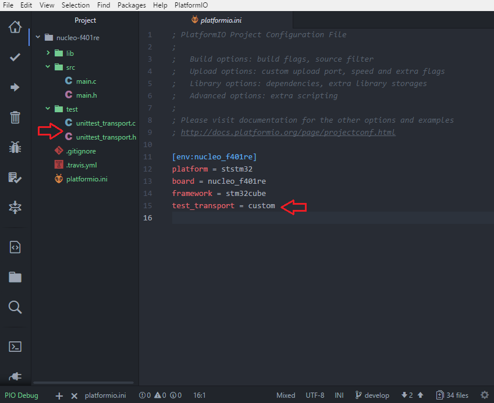Click the Mixed line ending selector
Image resolution: width=494 pixels, height=403 pixels.
(x=286, y=395)
